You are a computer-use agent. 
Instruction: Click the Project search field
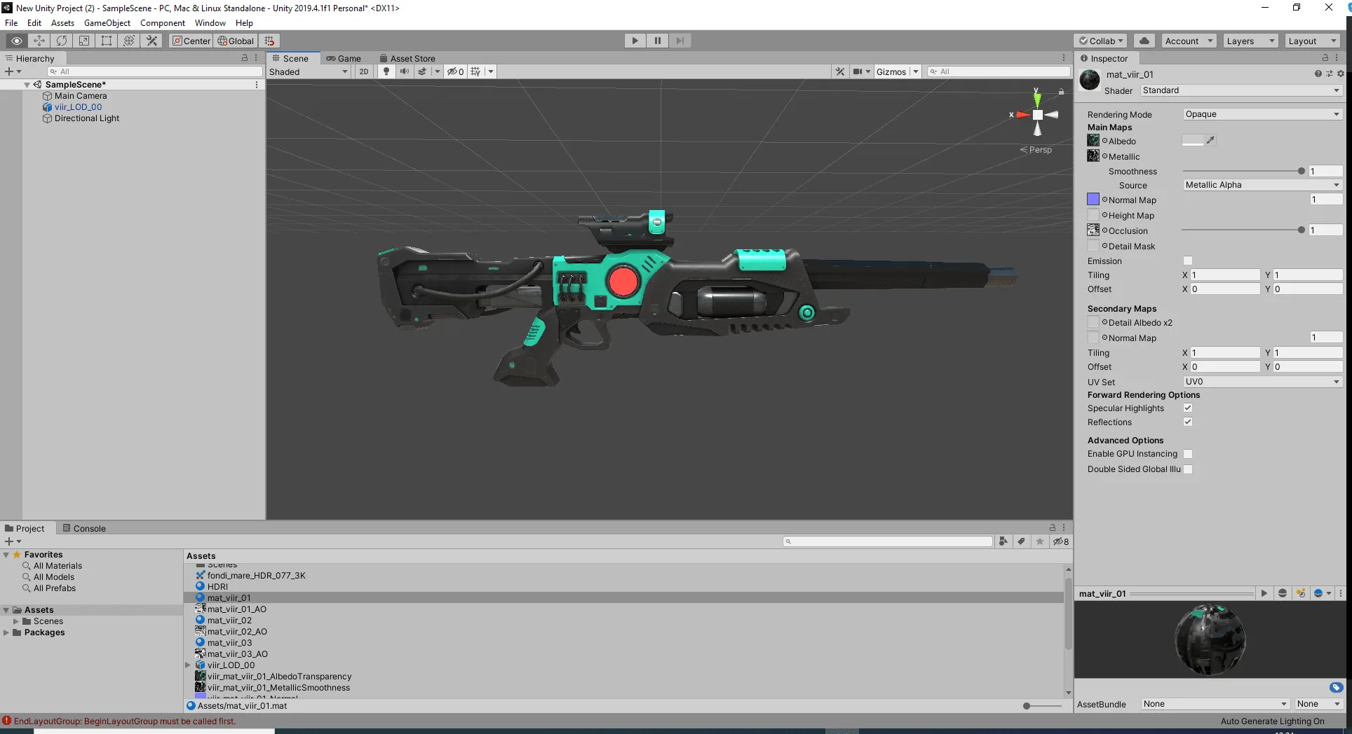(x=888, y=541)
